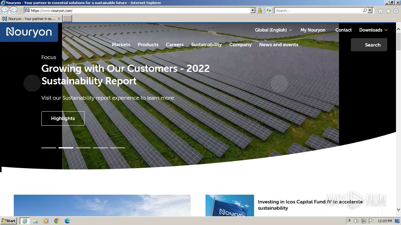Launch Google Chrome from the taskbar

click(x=57, y=221)
